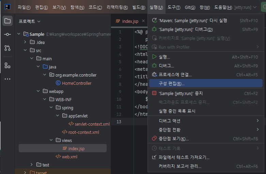Open 커버리지 보고서 관리... entry
This screenshot has height=174, width=266.
pyautogui.click(x=206, y=166)
